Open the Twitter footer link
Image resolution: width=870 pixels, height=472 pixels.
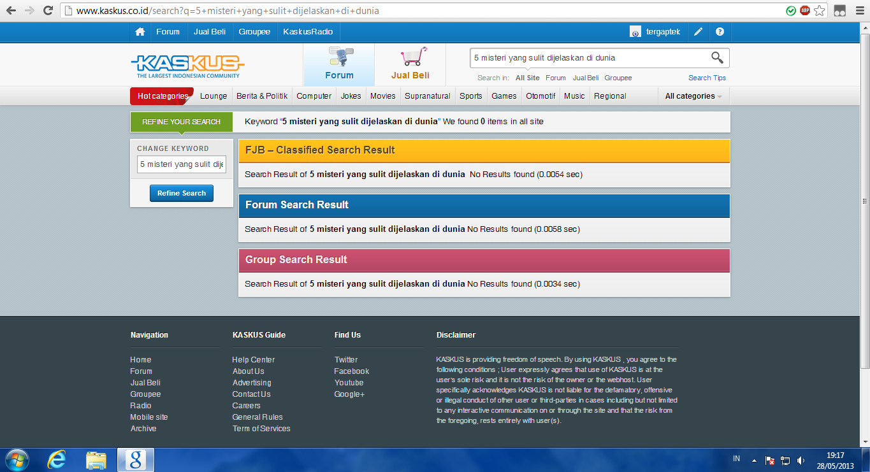point(346,360)
